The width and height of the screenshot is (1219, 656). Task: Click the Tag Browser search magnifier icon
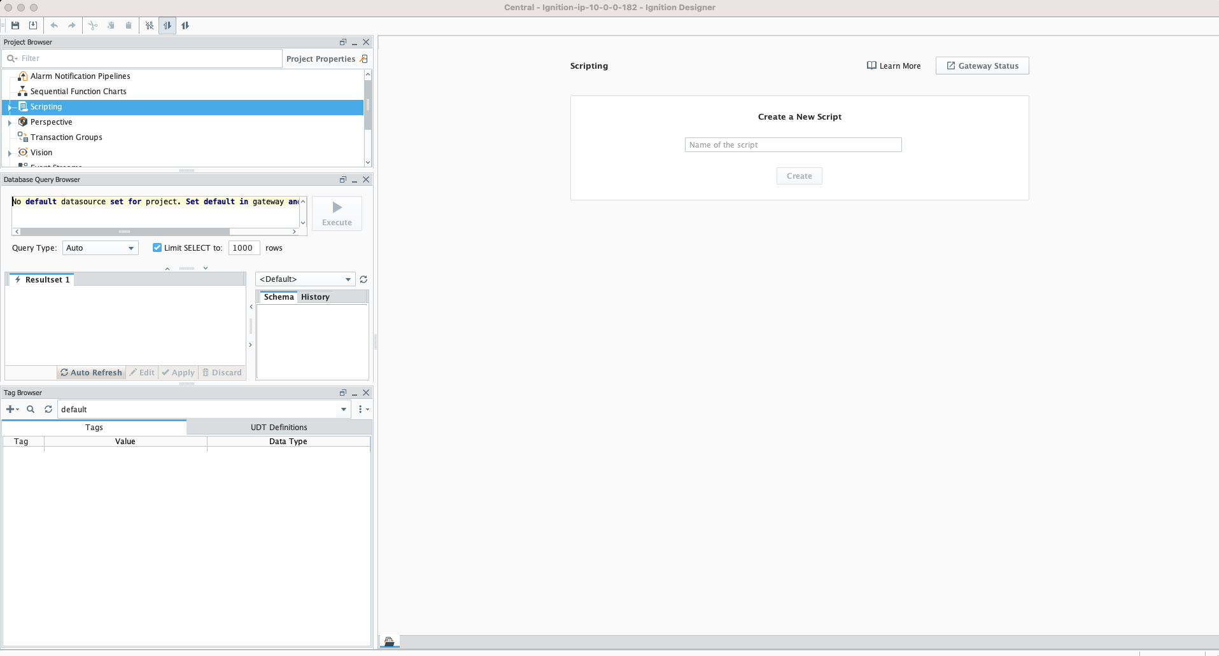(x=31, y=409)
